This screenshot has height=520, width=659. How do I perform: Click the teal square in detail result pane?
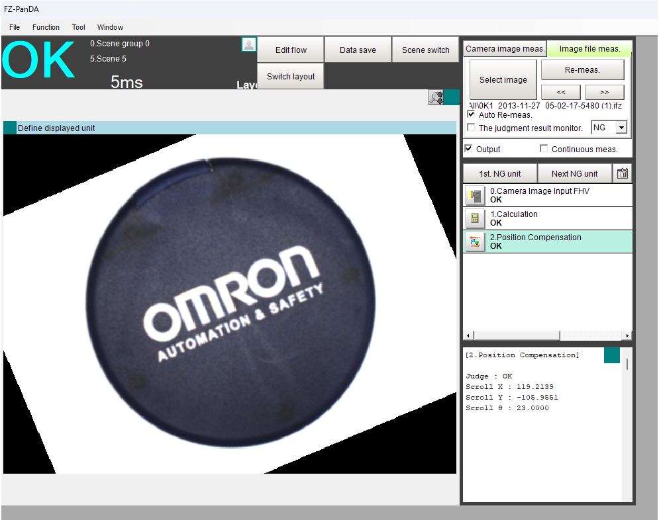point(612,355)
